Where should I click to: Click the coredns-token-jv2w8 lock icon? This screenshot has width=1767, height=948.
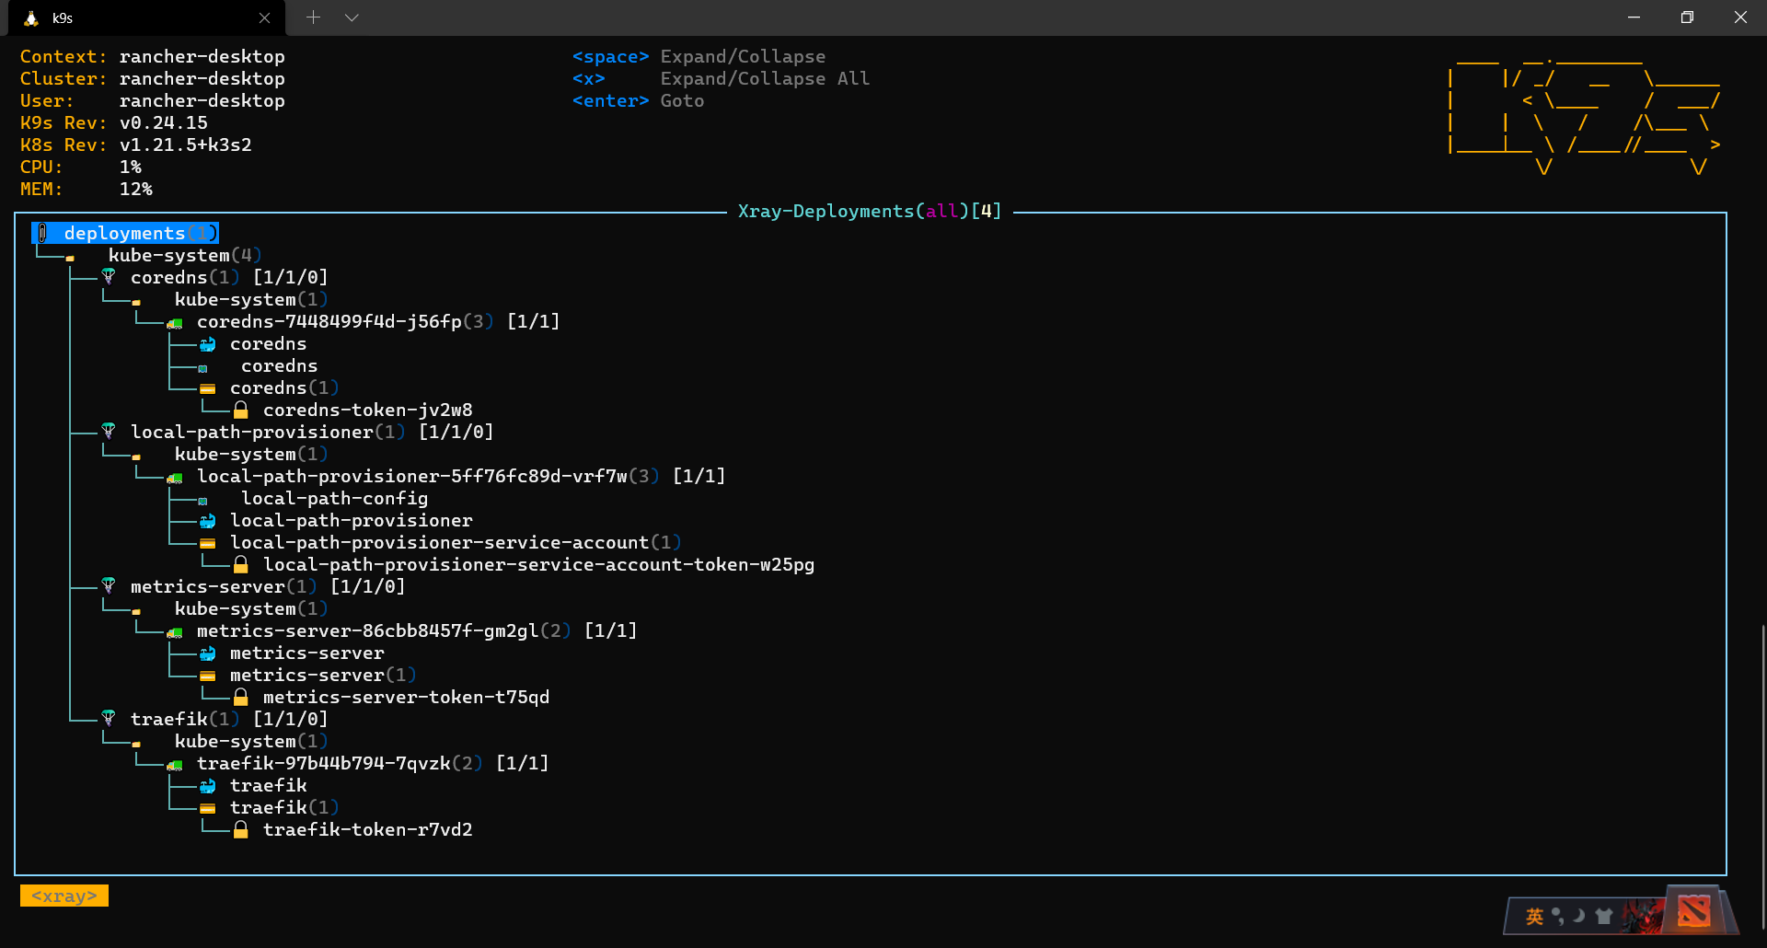tap(241, 410)
